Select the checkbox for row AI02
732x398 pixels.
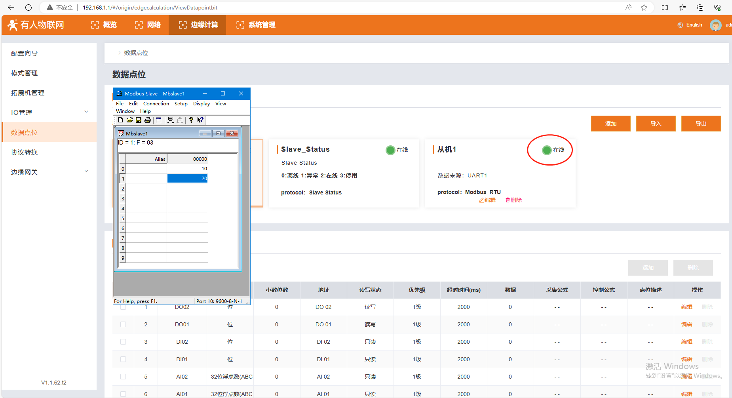pyautogui.click(x=123, y=377)
